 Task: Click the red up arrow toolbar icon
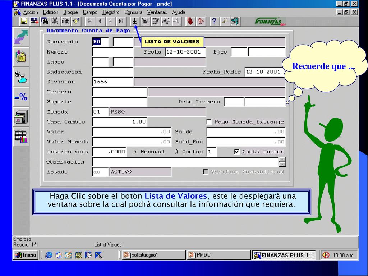coord(200,21)
